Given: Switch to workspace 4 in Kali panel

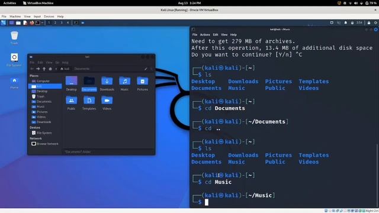Looking at the screenshot, I should coord(68,22).
